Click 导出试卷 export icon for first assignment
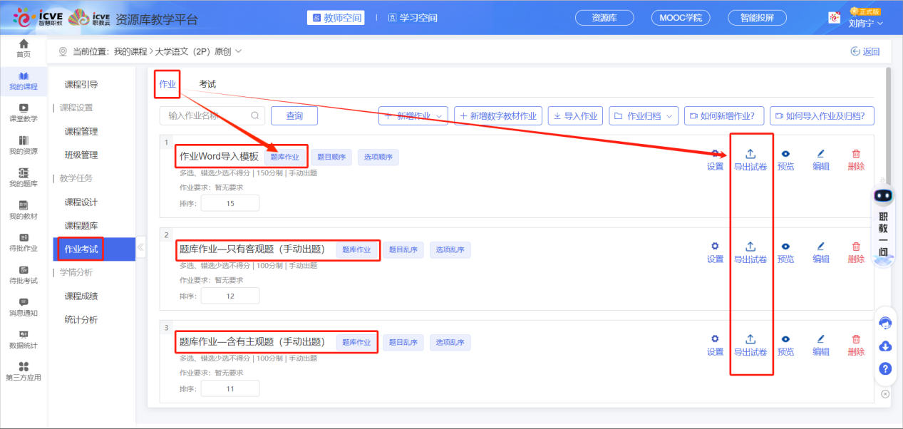Viewport: 903px width, 429px height. click(x=750, y=154)
